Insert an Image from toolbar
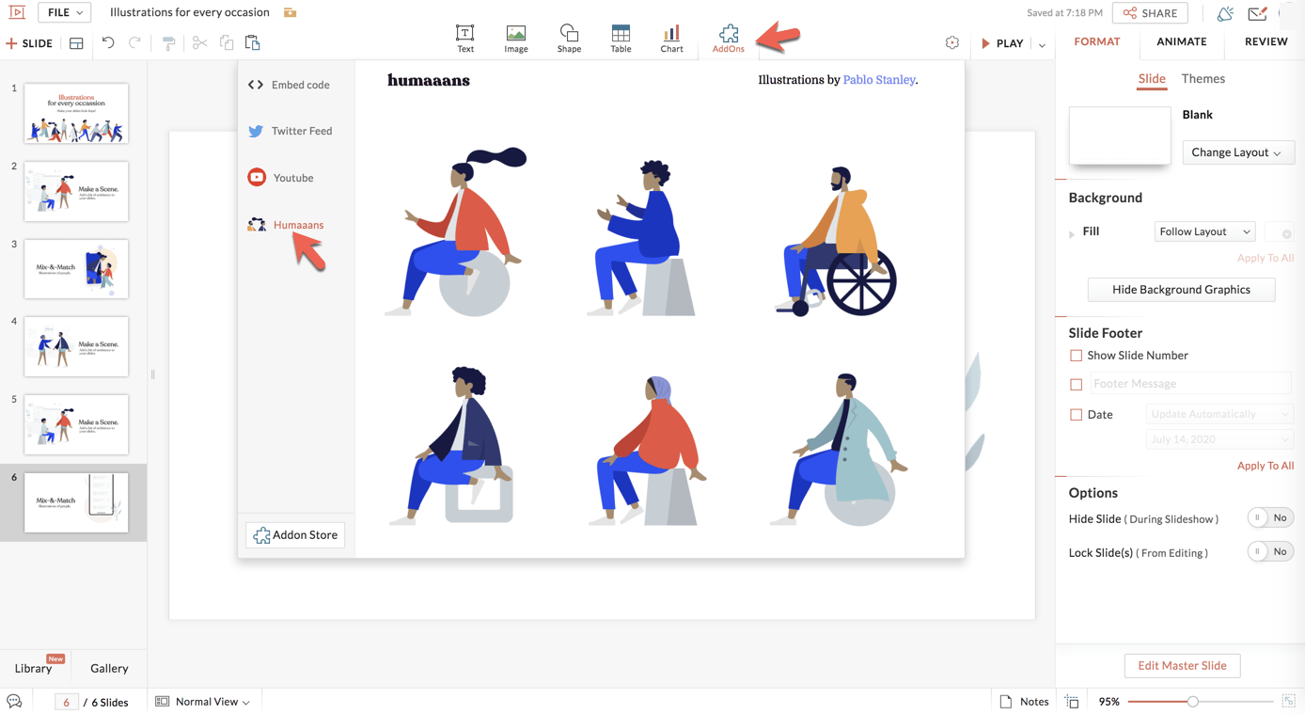This screenshot has width=1305, height=715. click(x=515, y=39)
